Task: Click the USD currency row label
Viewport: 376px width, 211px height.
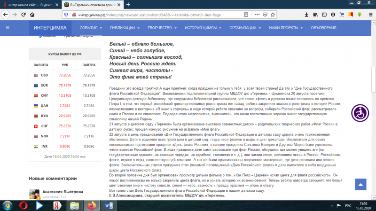Action: click(x=44, y=75)
